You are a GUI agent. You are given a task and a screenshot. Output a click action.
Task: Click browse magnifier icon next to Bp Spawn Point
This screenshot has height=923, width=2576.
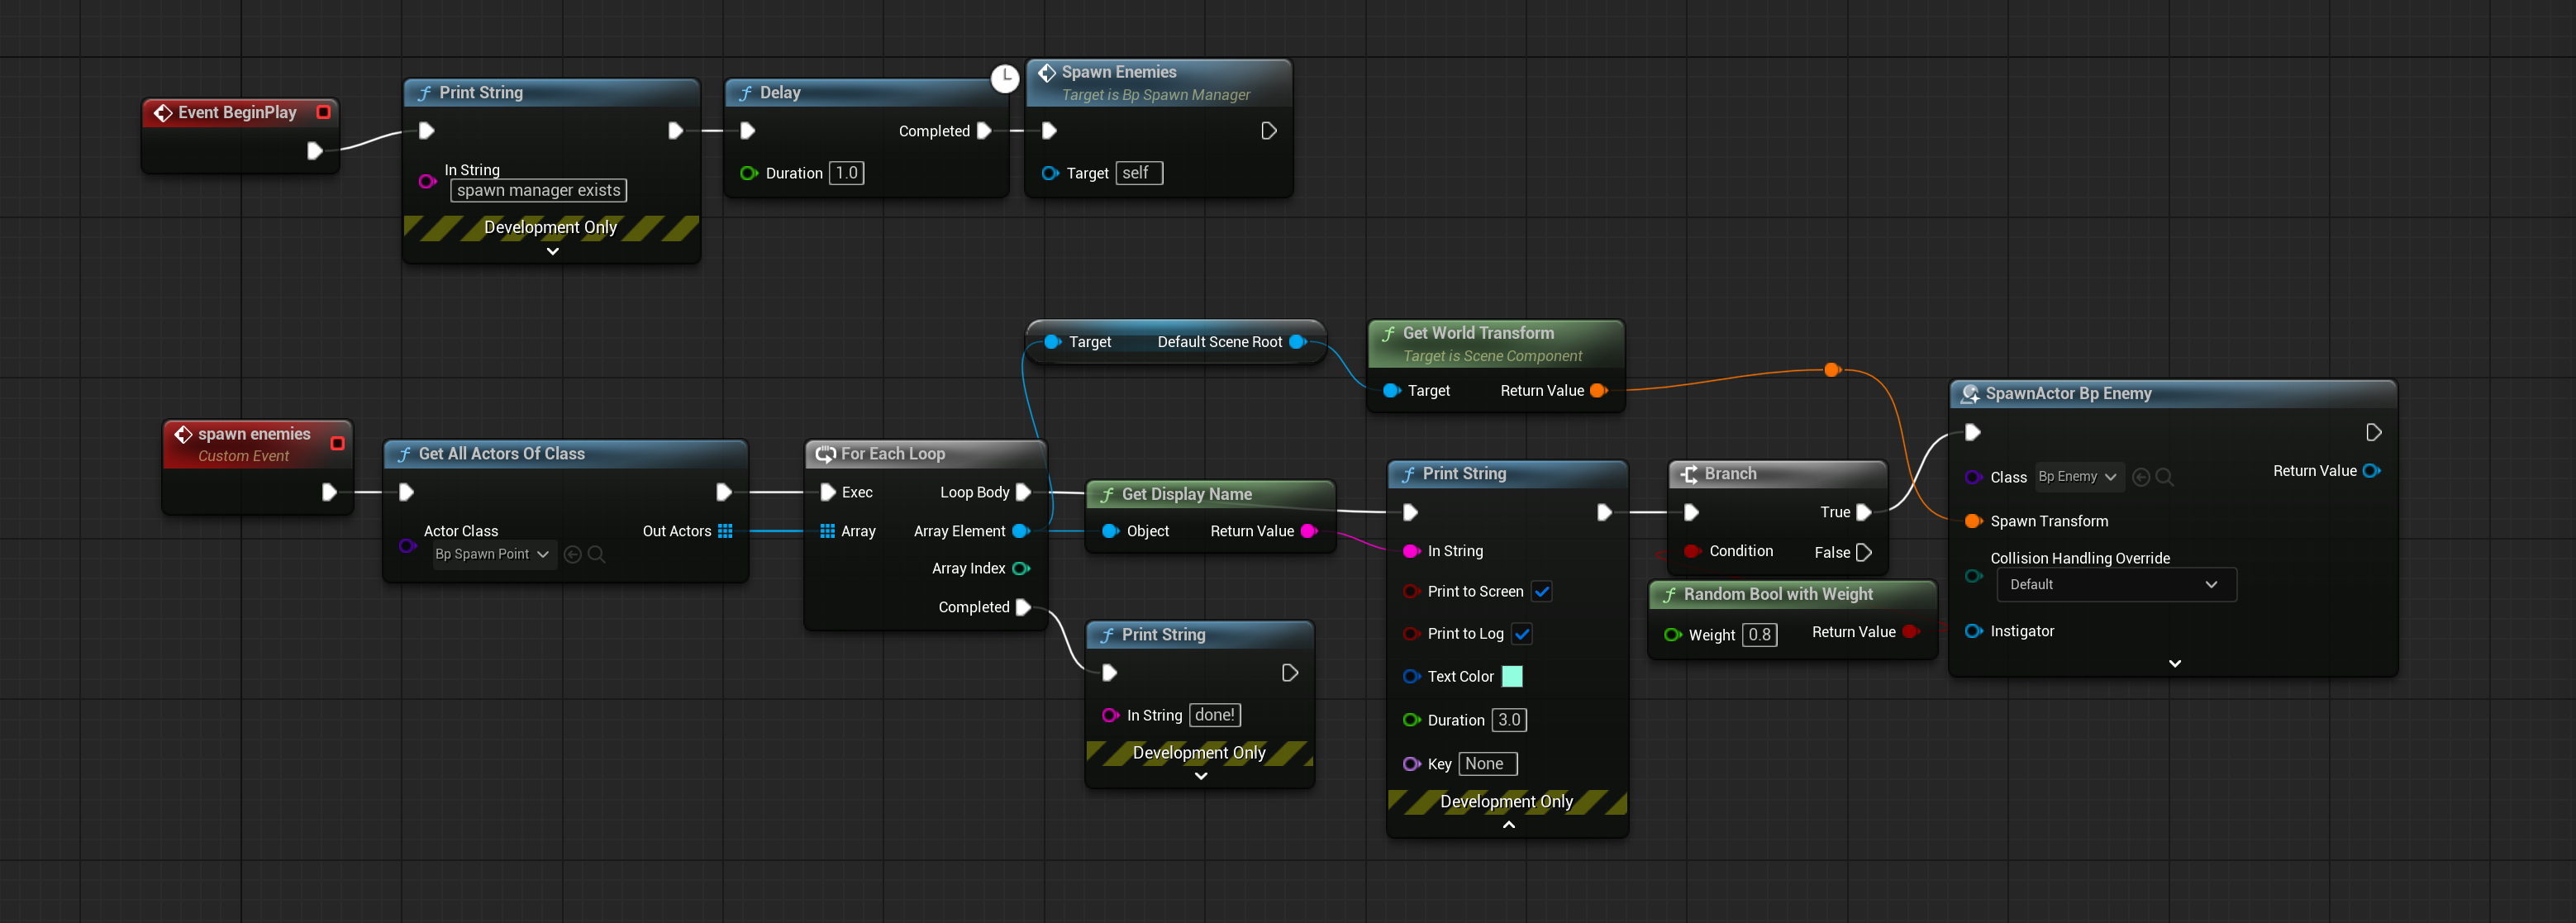coord(596,554)
